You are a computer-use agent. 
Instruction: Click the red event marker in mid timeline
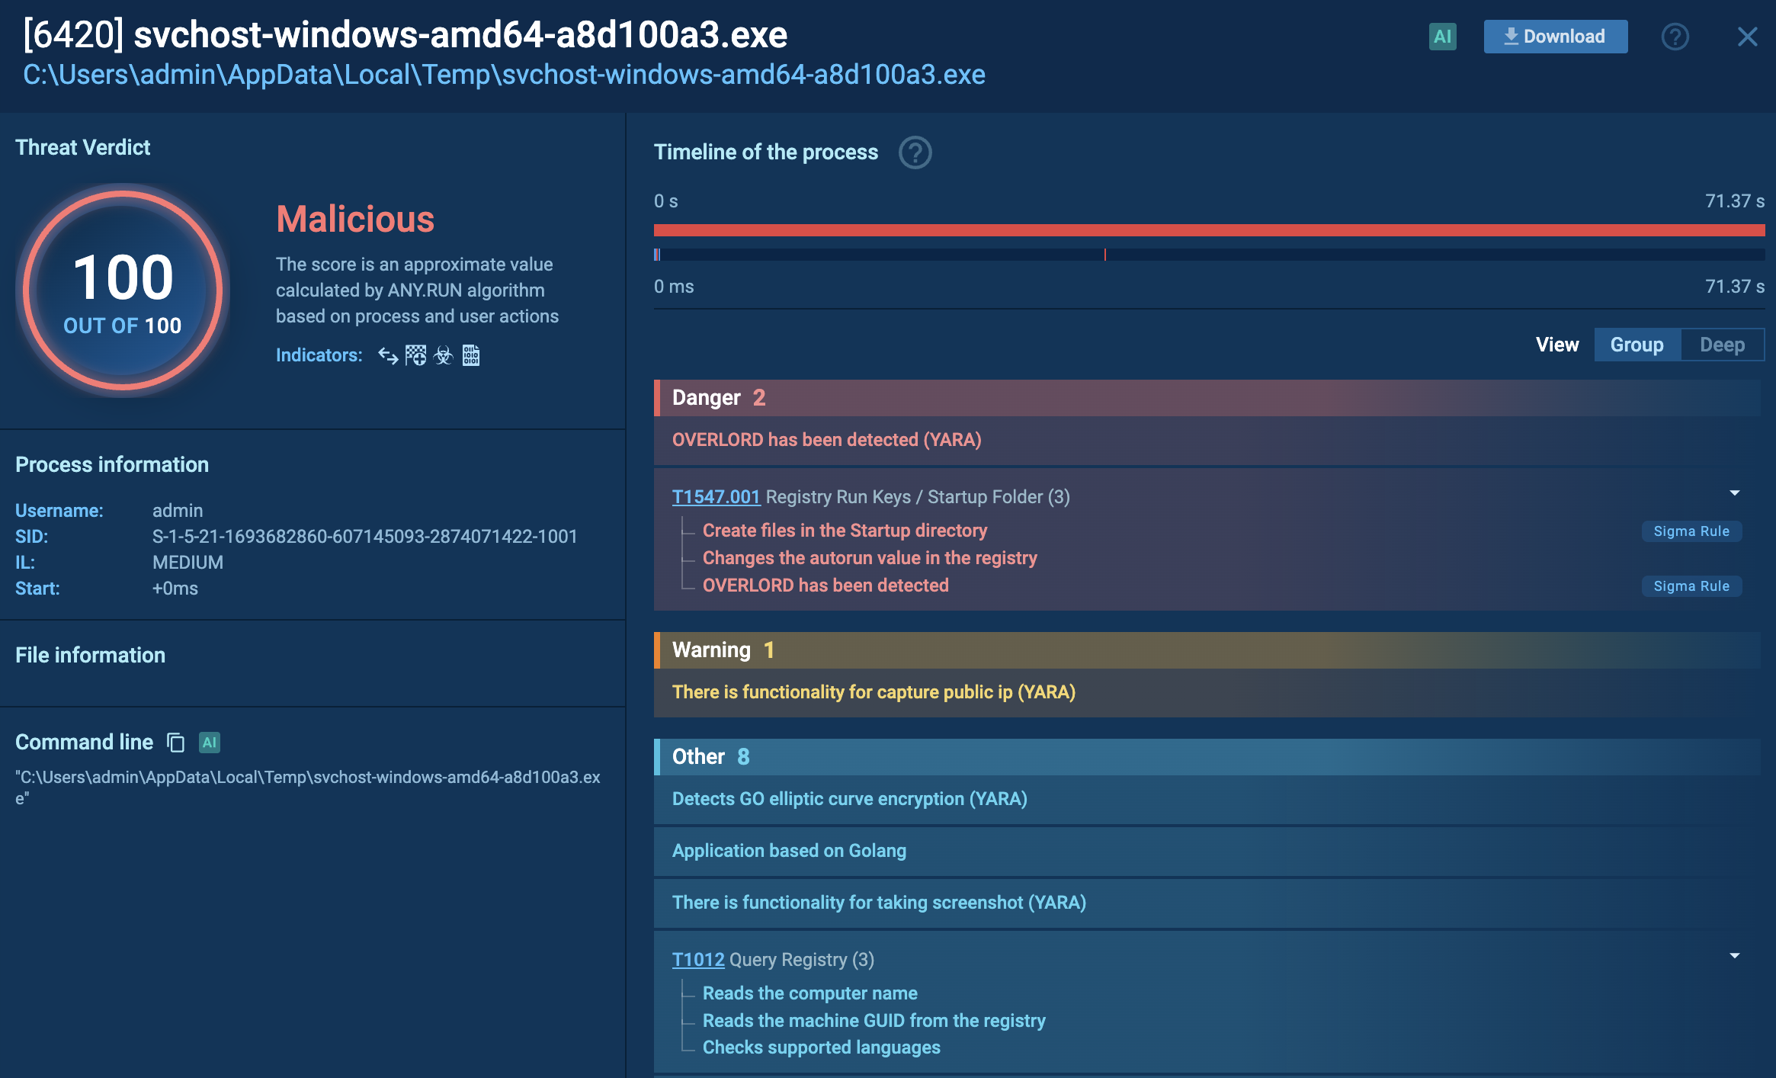click(x=1104, y=255)
